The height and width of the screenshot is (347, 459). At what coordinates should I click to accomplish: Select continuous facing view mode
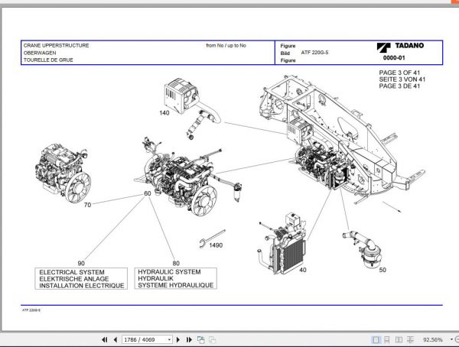pos(410,339)
